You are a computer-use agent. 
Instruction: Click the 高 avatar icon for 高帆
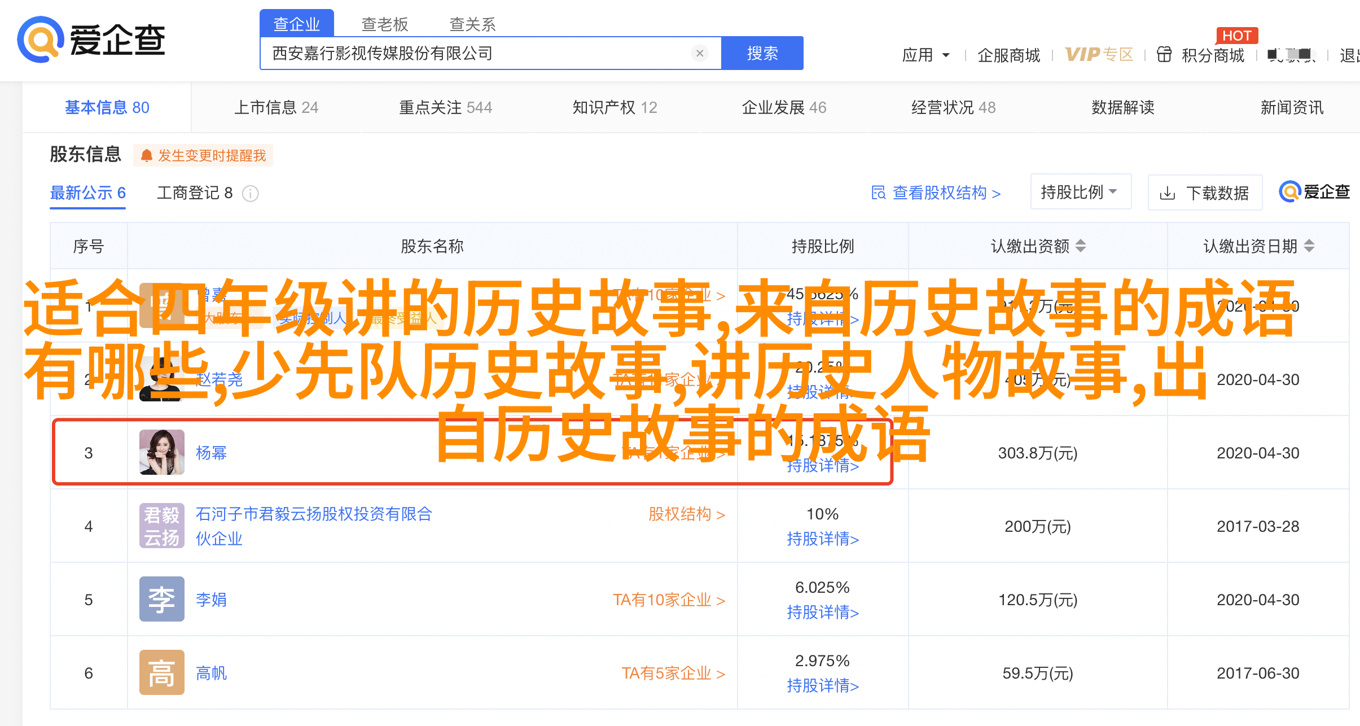coord(161,672)
